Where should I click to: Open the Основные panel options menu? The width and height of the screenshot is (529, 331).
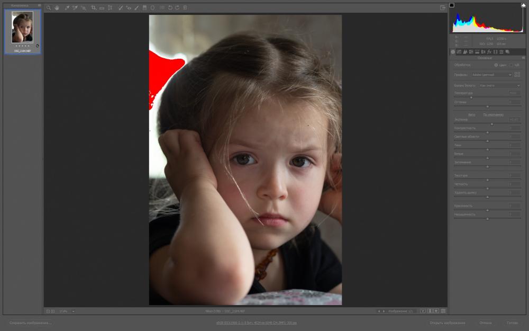pos(523,58)
